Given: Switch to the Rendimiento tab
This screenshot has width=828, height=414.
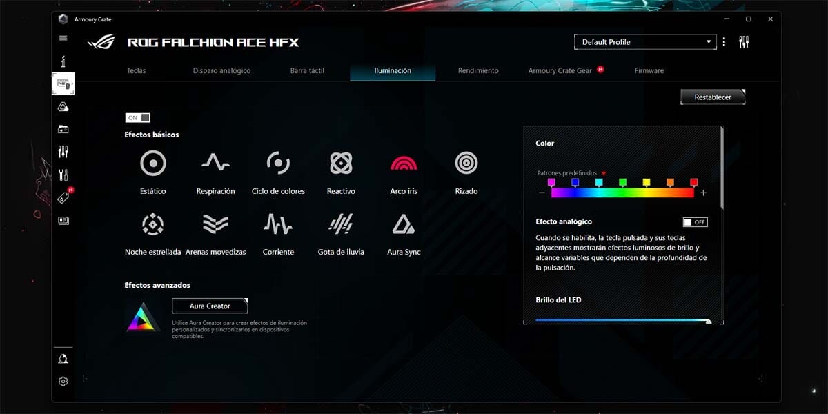Looking at the screenshot, I should [478, 70].
